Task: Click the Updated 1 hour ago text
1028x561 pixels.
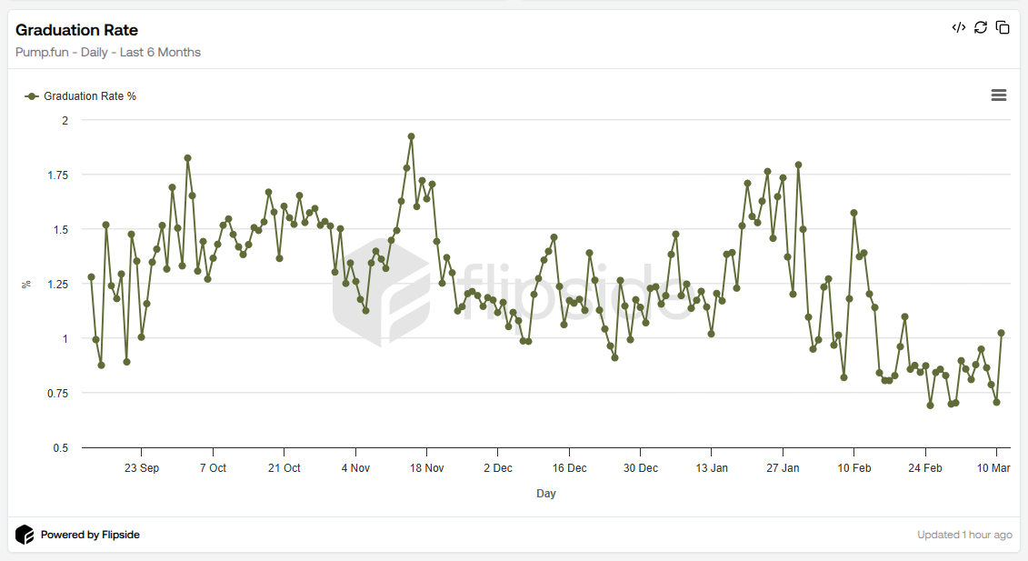Action: pyautogui.click(x=964, y=535)
